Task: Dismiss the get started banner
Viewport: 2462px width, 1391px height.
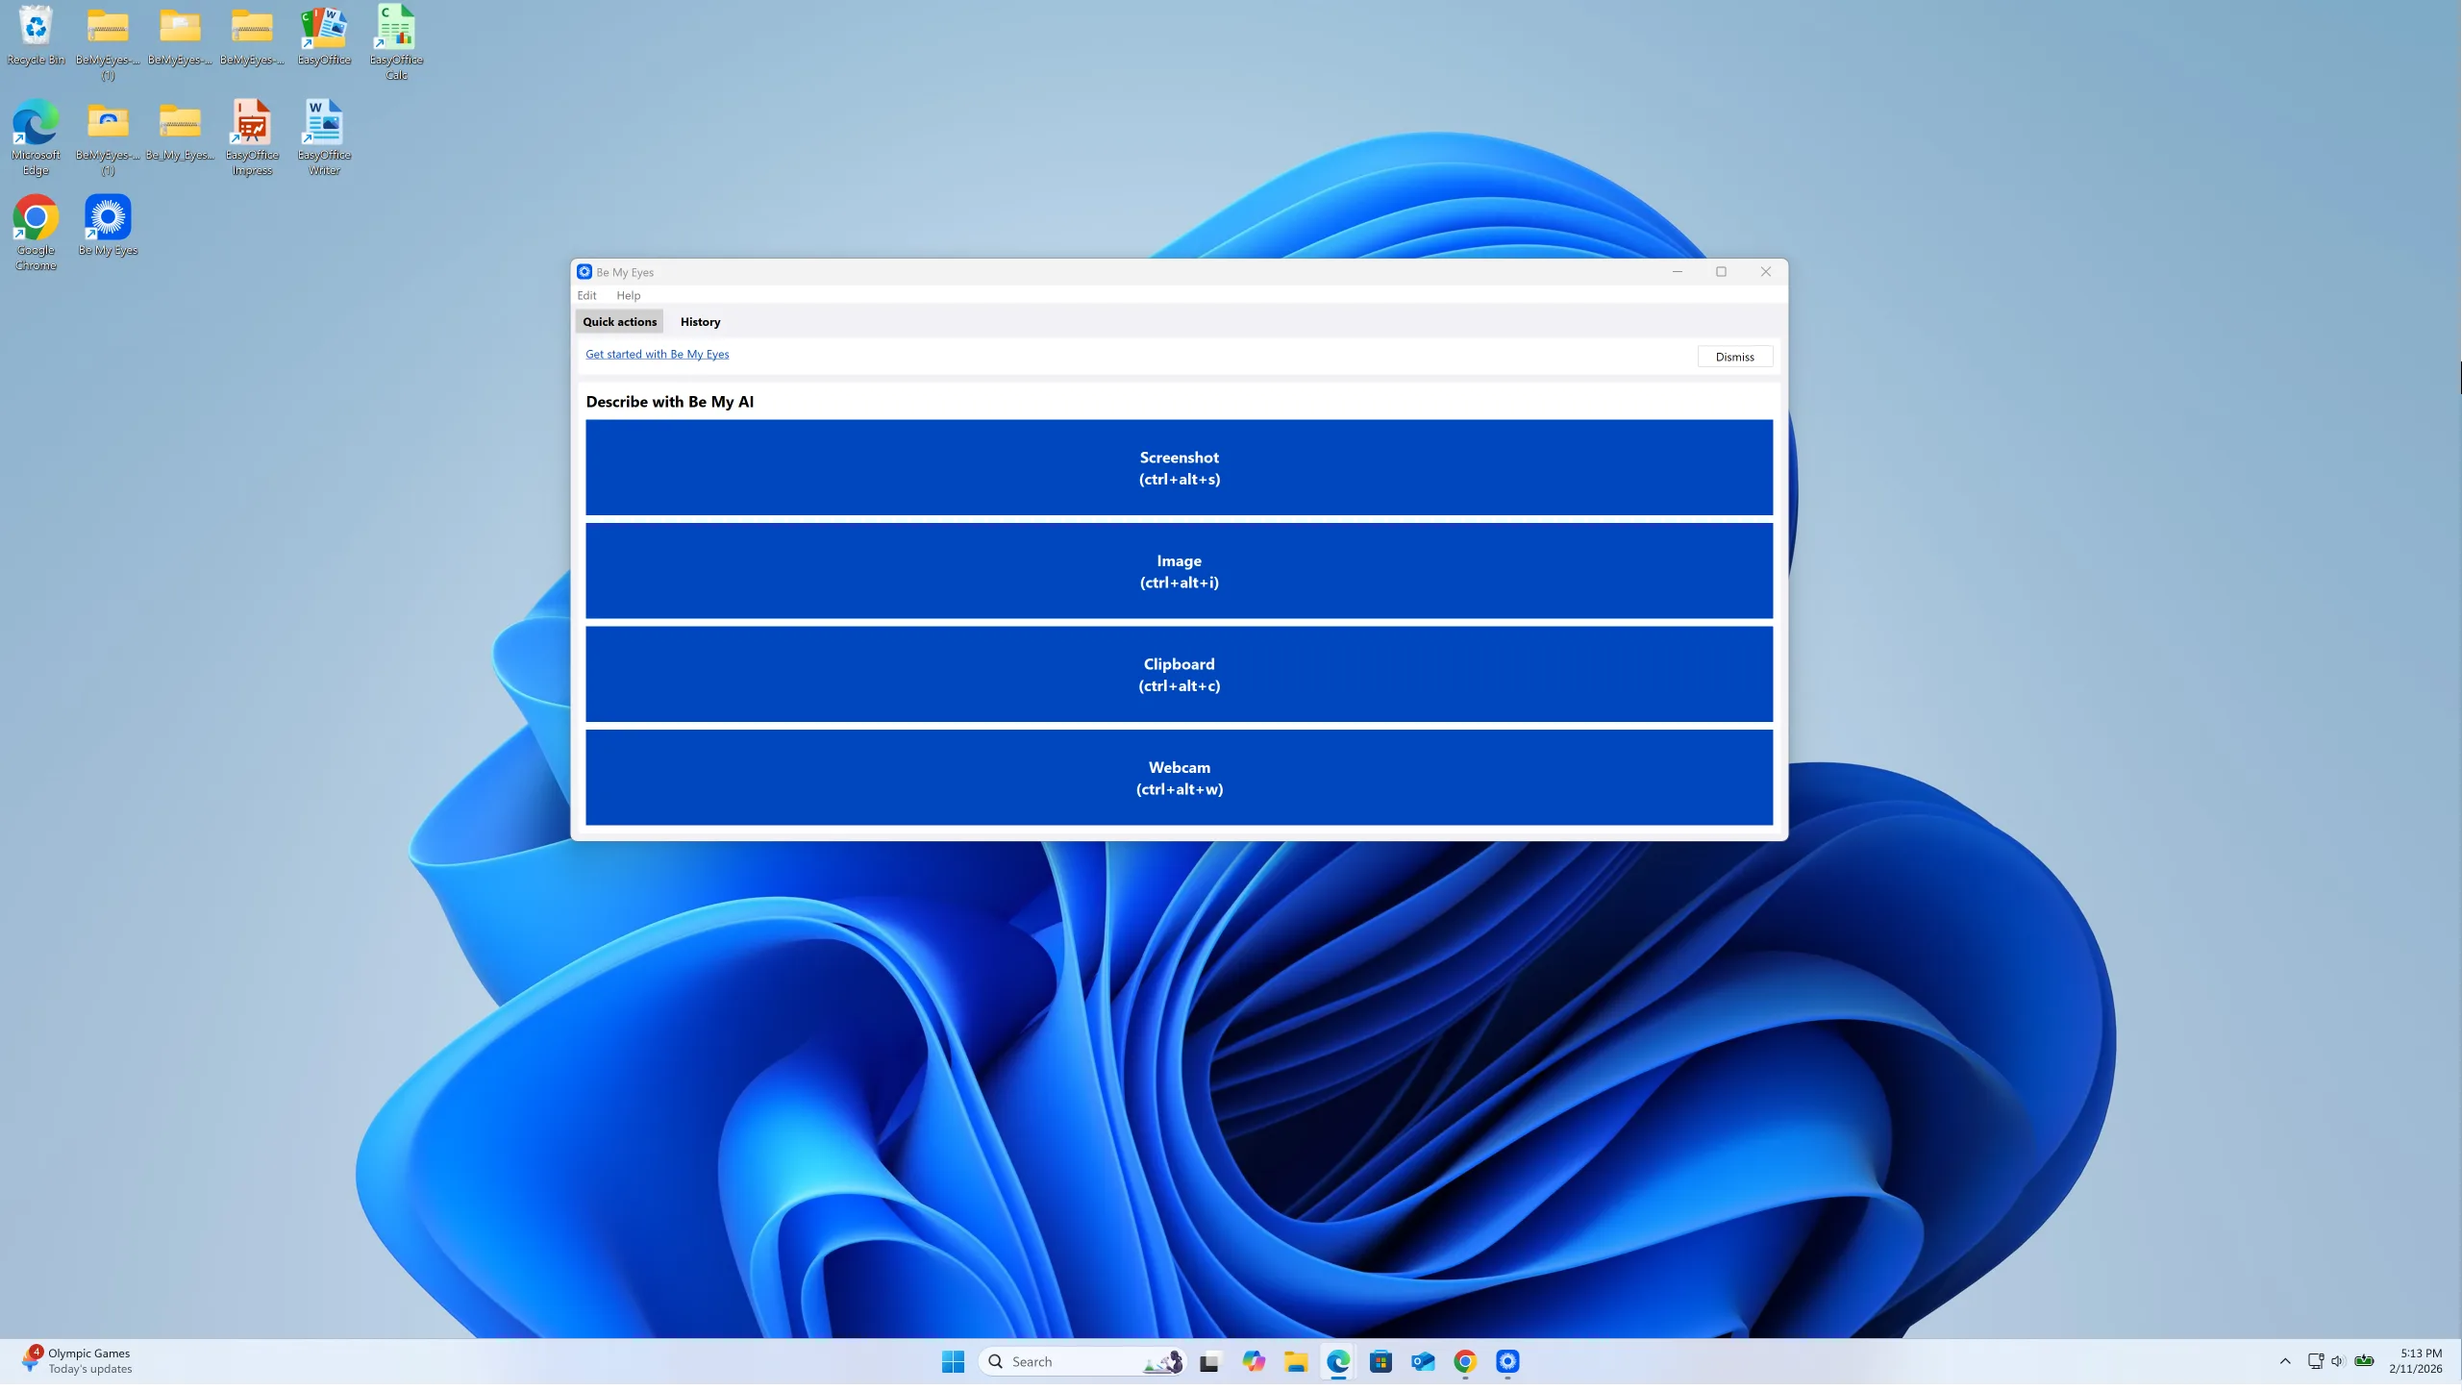Action: [x=1734, y=357]
